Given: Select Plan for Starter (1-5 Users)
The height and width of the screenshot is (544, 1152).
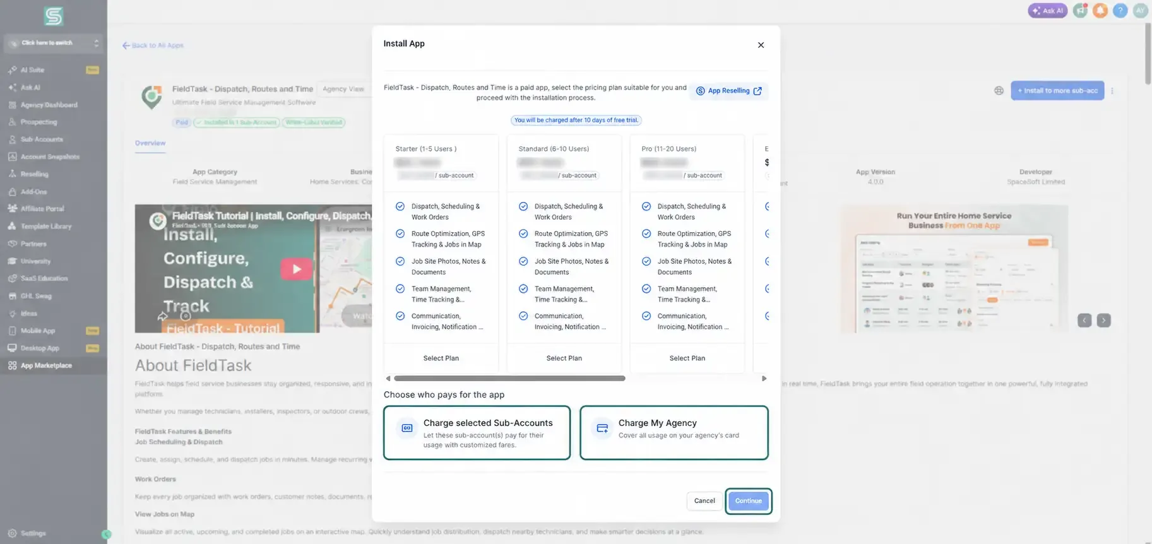Looking at the screenshot, I should 441,358.
